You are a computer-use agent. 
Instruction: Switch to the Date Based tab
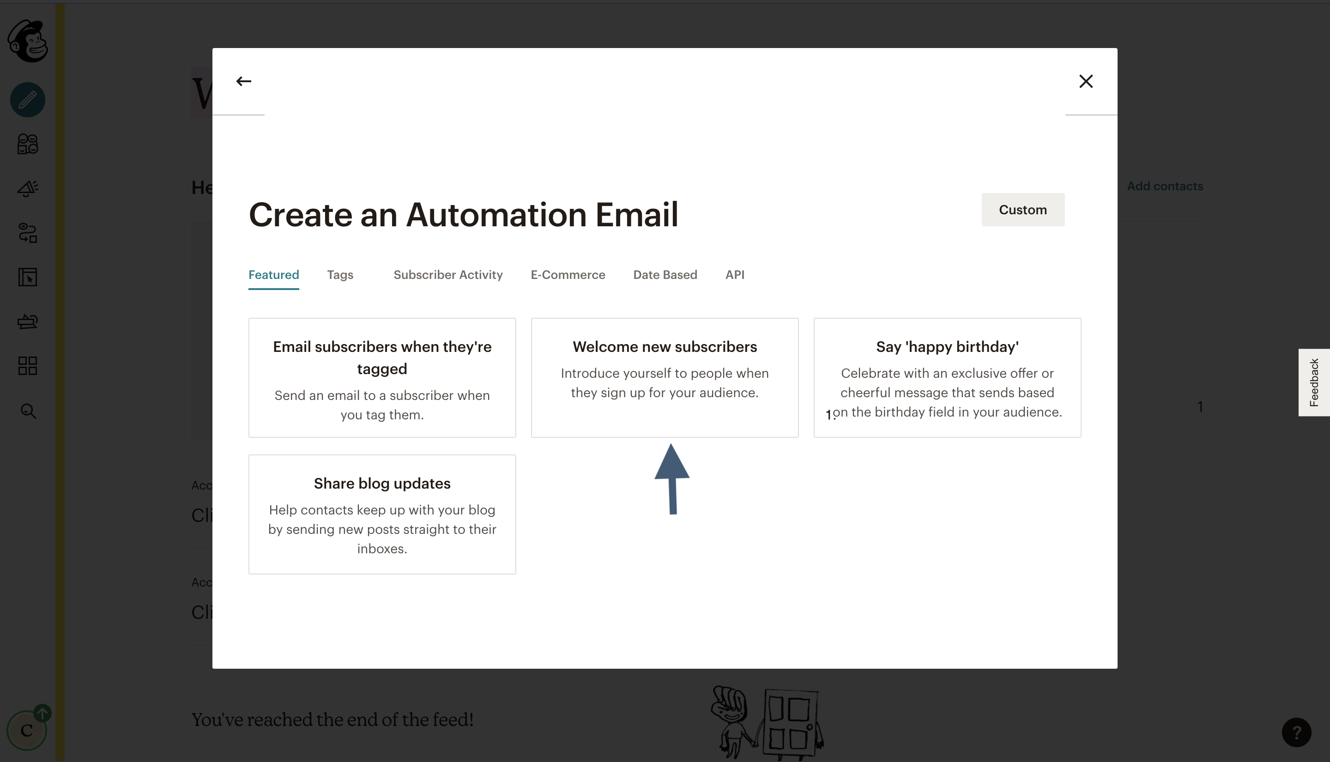click(665, 275)
